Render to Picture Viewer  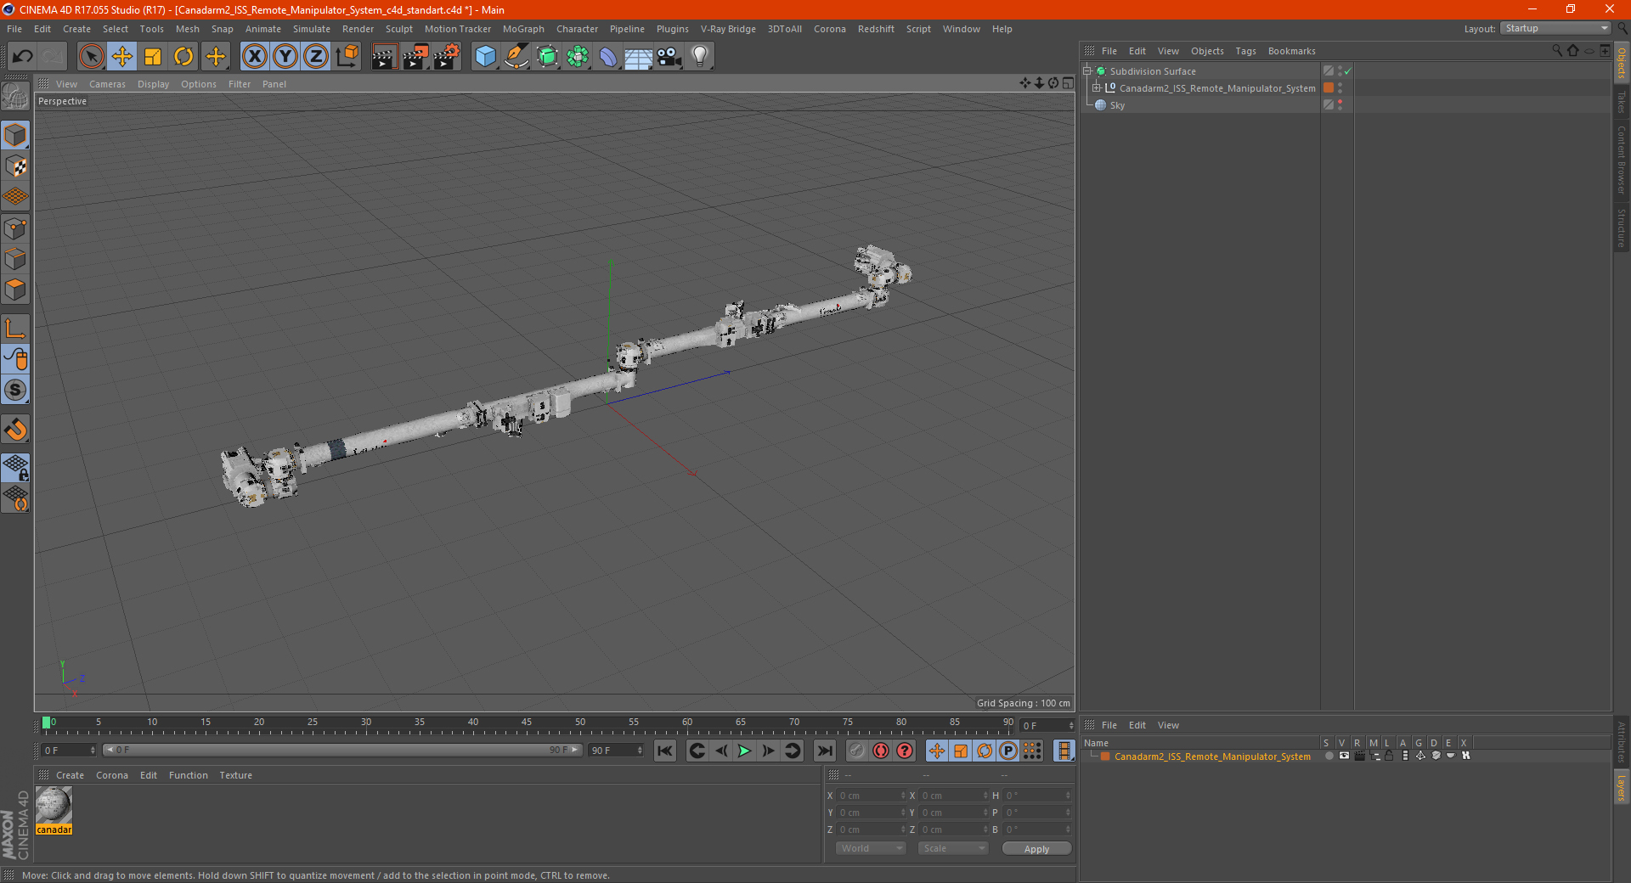point(415,57)
